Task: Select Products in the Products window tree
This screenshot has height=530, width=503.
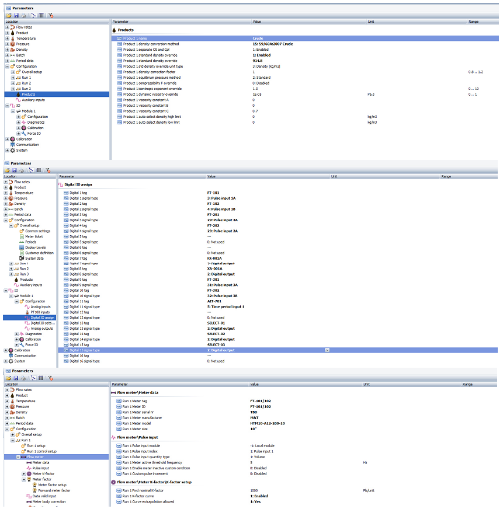Action: pyautogui.click(x=29, y=95)
